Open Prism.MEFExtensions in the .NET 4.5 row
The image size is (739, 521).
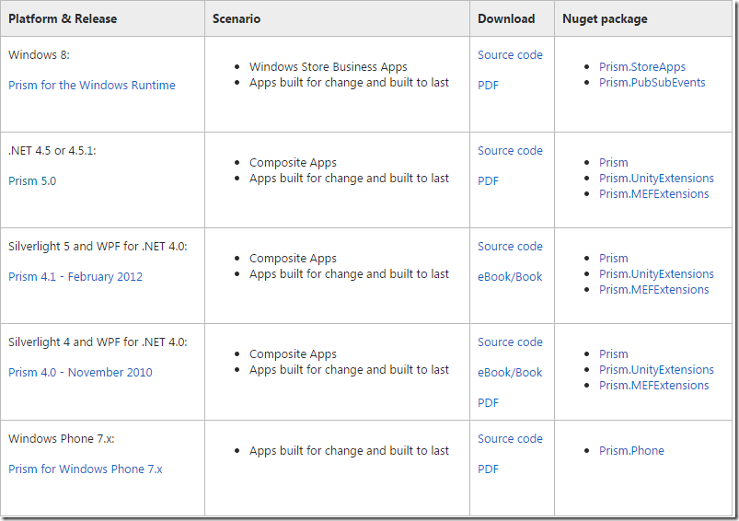(x=653, y=194)
